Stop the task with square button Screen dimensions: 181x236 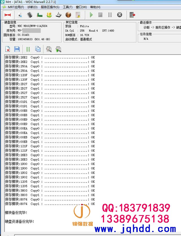point(100,15)
